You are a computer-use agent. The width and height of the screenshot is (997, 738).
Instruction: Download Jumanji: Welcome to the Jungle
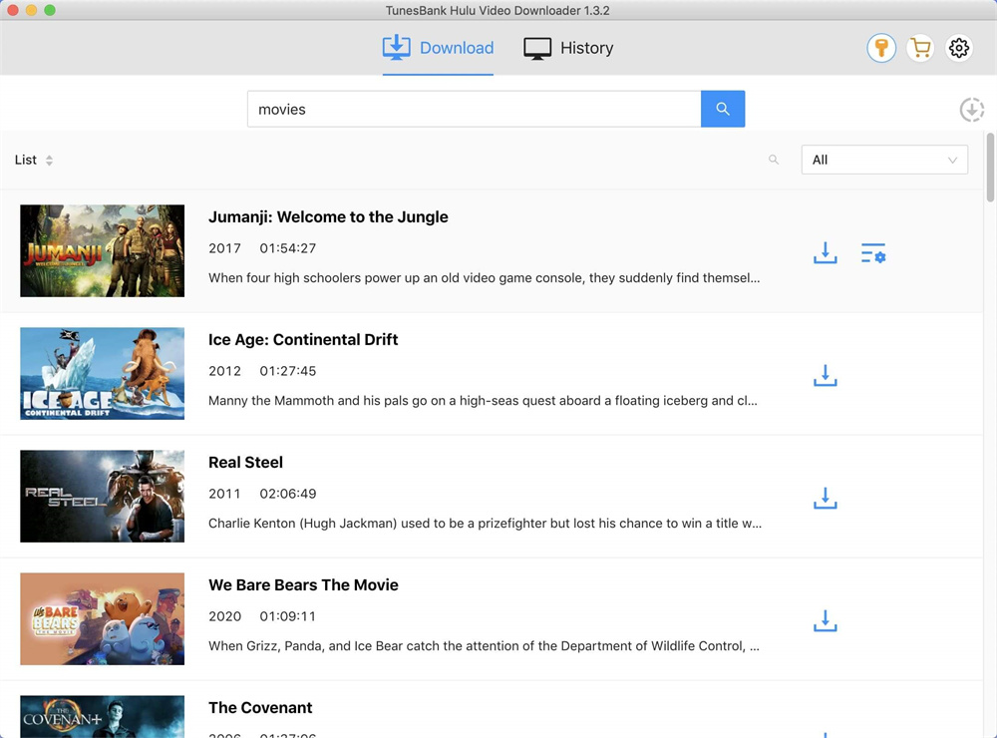826,252
